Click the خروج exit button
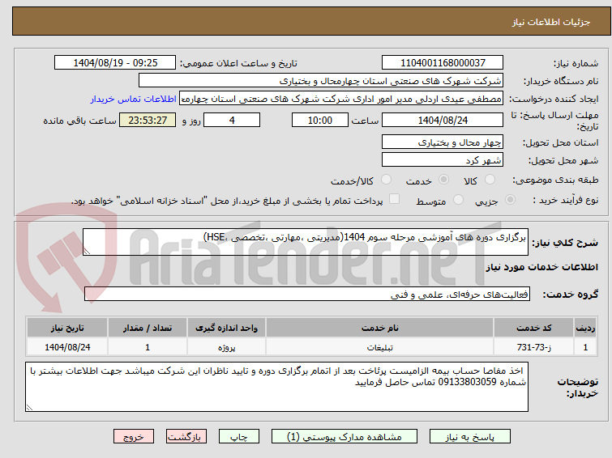This screenshot has width=612, height=458. (134, 437)
